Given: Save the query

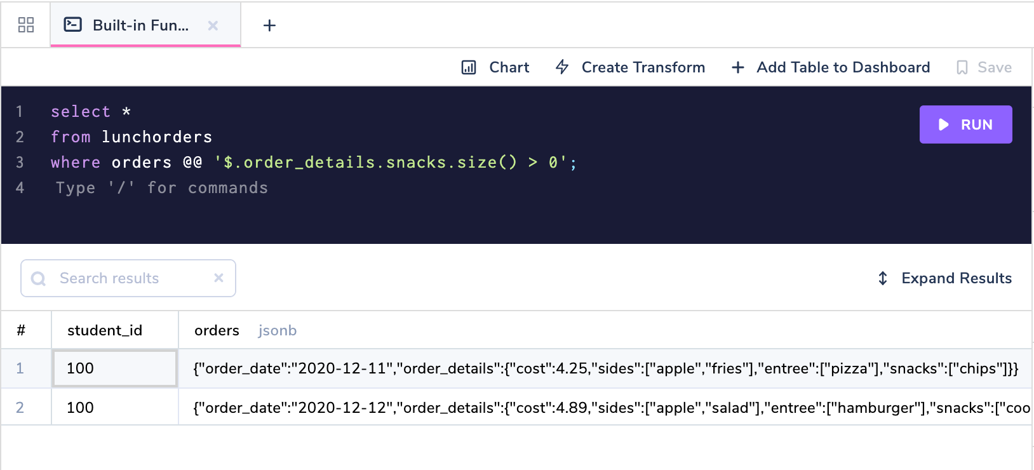Looking at the screenshot, I should coord(984,67).
